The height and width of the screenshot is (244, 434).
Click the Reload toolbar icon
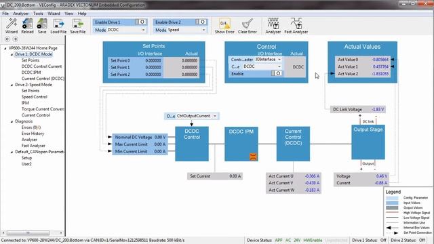click(27, 26)
